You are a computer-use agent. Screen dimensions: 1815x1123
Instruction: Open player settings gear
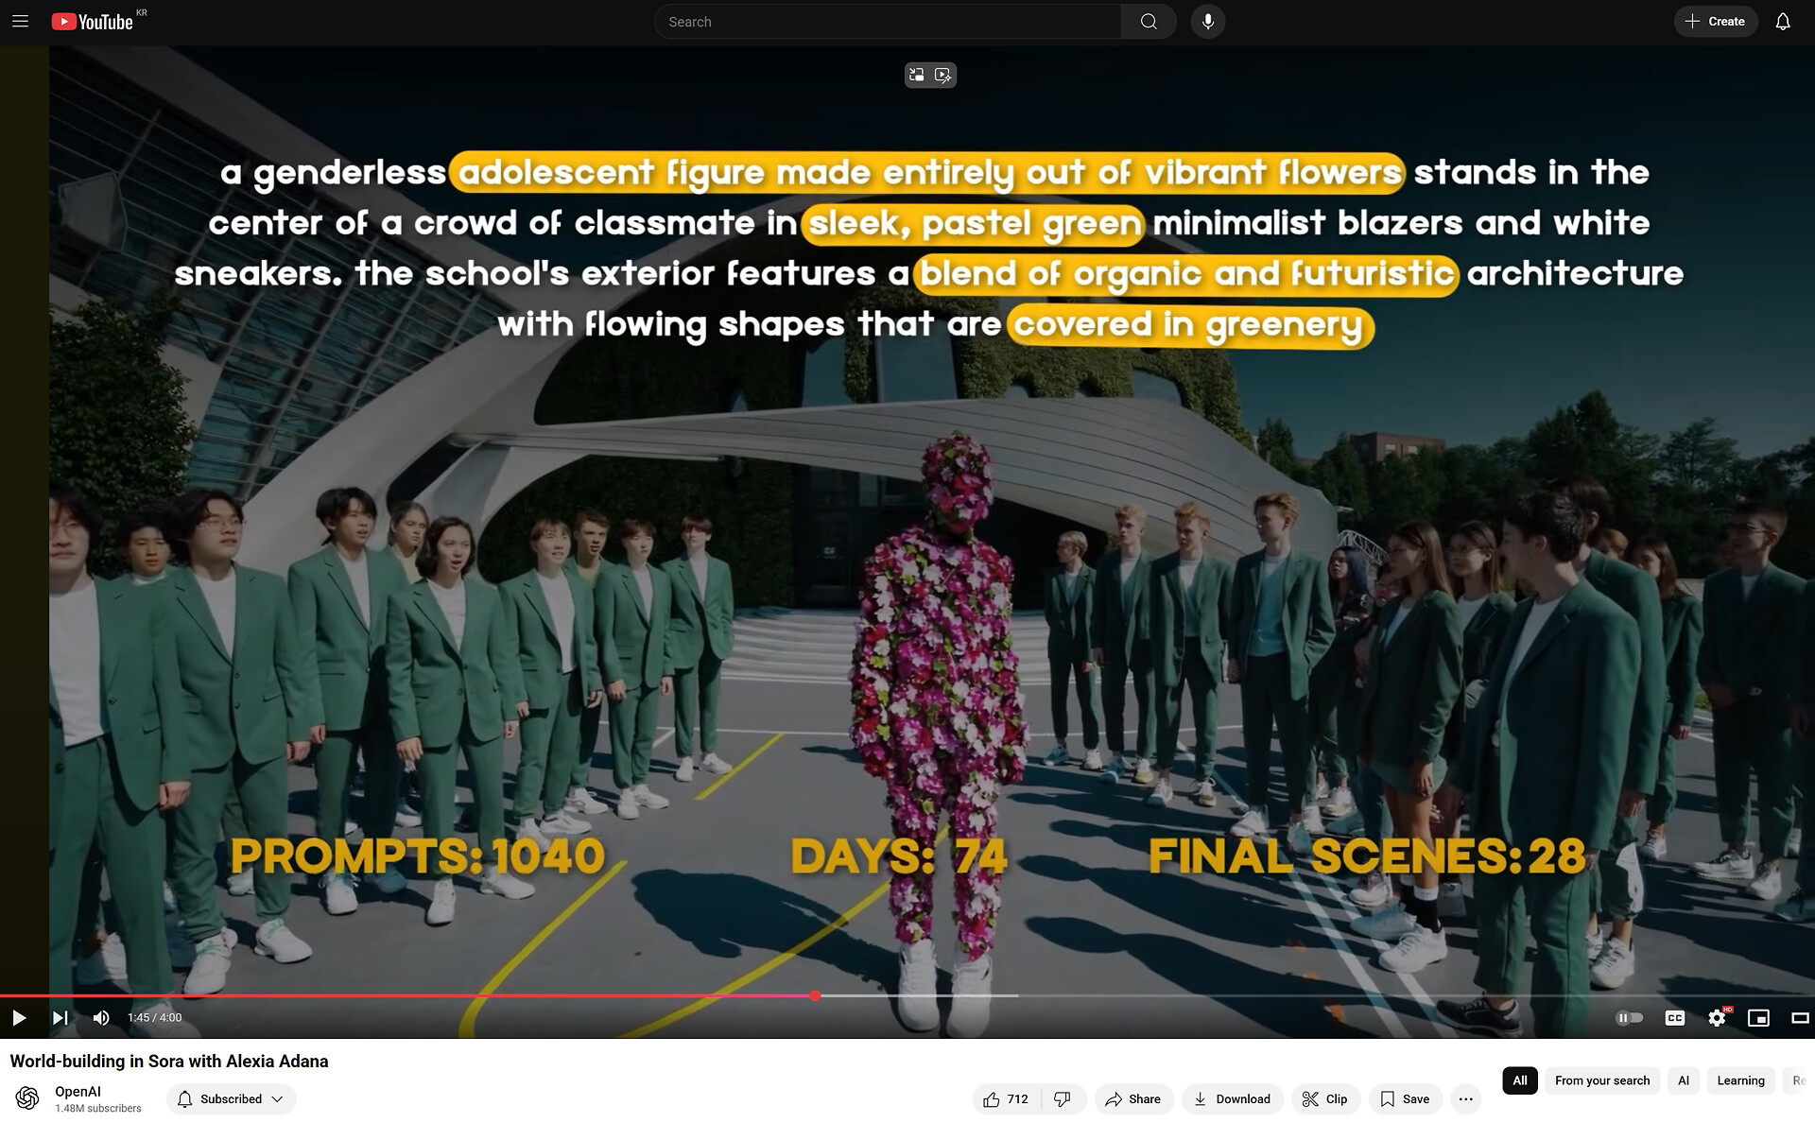[x=1717, y=1017]
